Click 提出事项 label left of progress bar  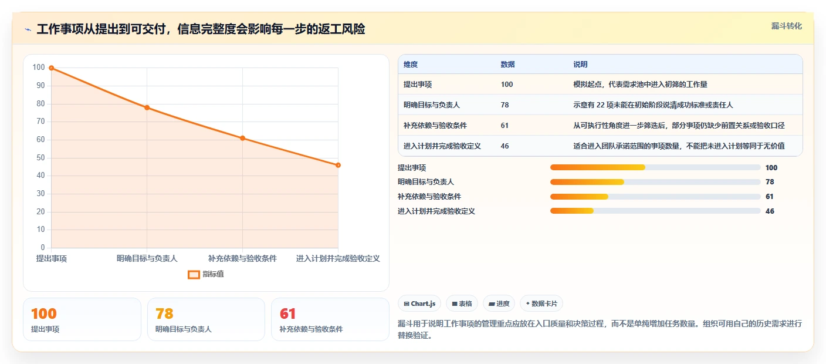tap(412, 168)
